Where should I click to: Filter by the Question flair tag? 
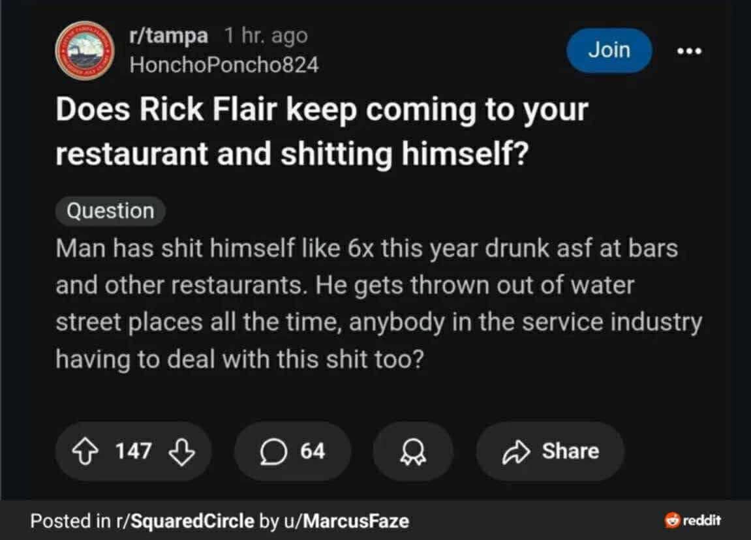tap(110, 211)
